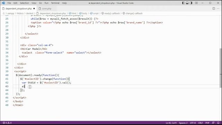Select htdocs in the breadcrumb path
The image size is (222, 125).
pos(20,13)
